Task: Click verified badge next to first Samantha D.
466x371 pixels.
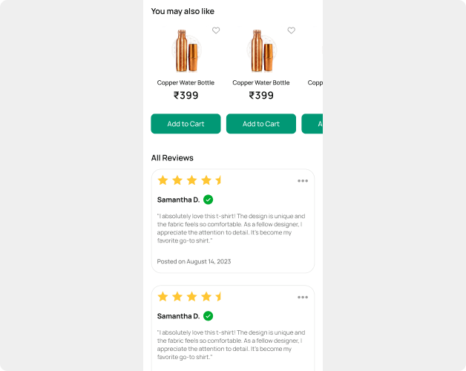Action: [x=209, y=200]
